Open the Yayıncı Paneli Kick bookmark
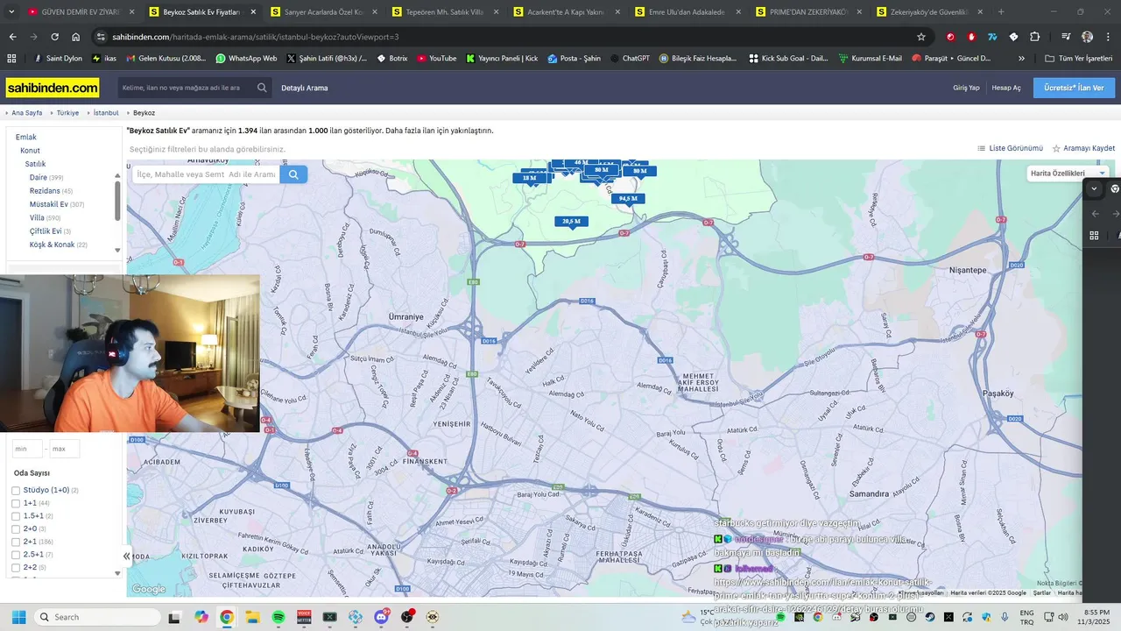This screenshot has width=1121, height=631. [x=502, y=58]
